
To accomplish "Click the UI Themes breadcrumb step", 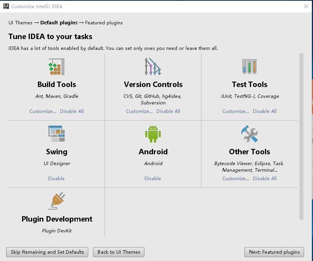I will click(x=21, y=23).
